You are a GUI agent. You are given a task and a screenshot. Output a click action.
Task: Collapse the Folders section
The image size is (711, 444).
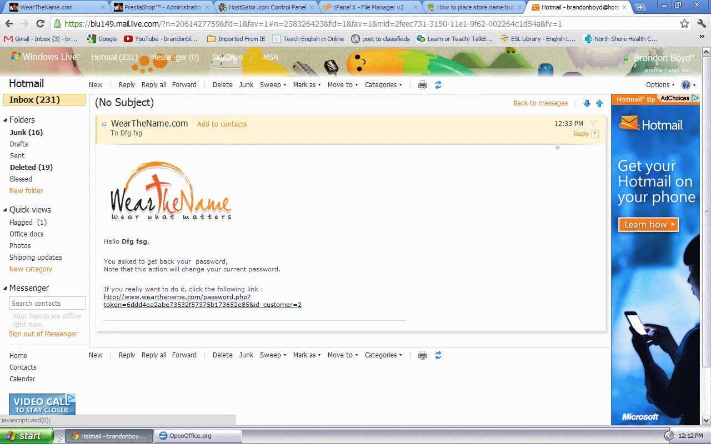coord(6,120)
